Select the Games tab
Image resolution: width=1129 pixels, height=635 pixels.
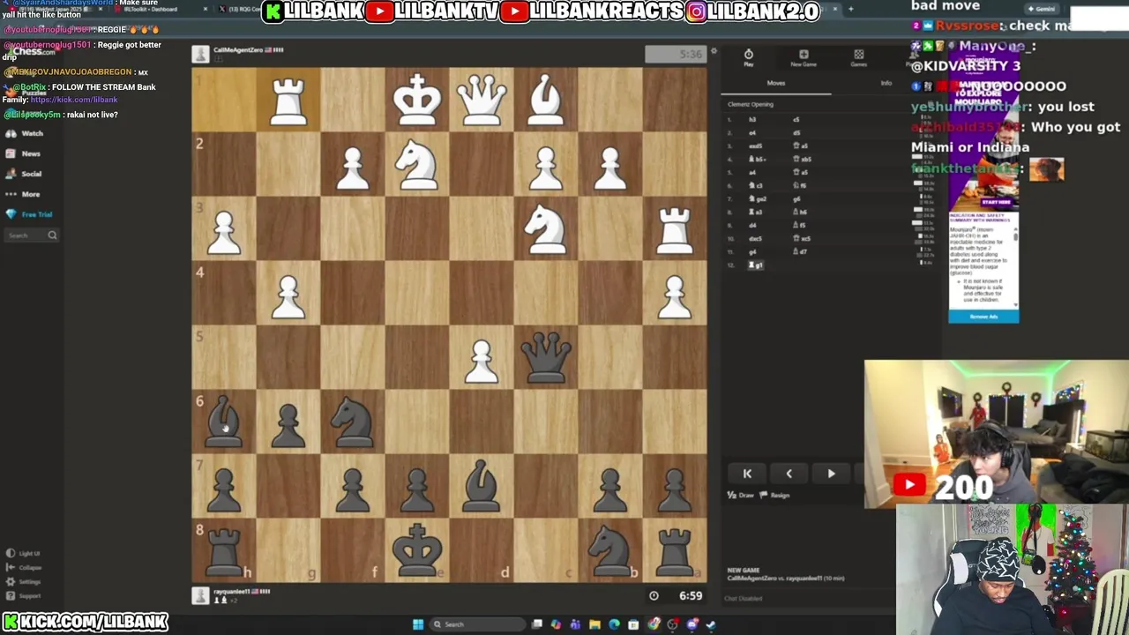858,58
